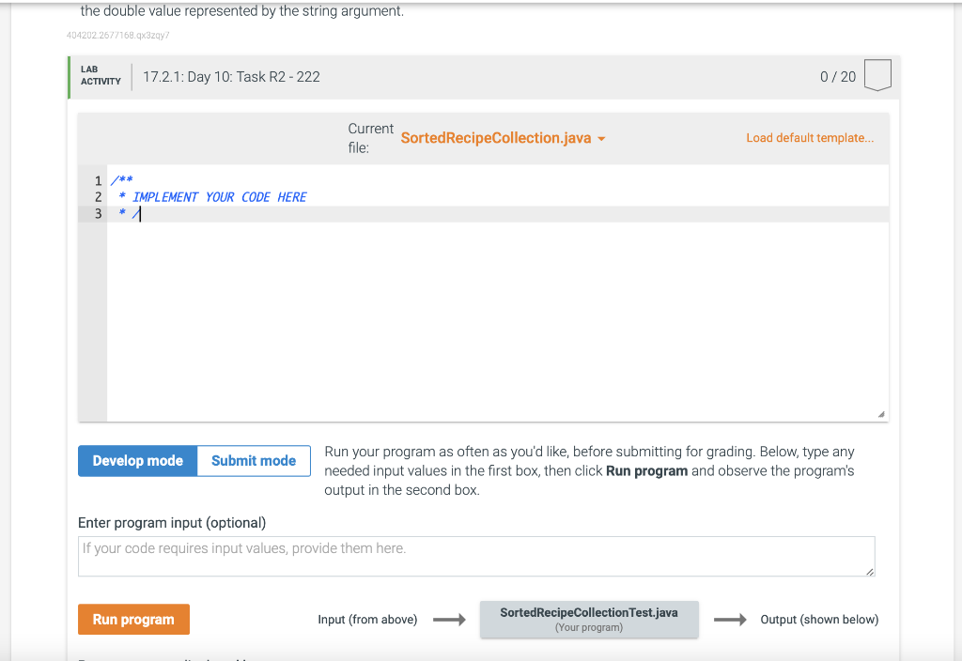The height and width of the screenshot is (661, 962).
Task: Click the Enter program input (optional) label
Action: [x=172, y=522]
